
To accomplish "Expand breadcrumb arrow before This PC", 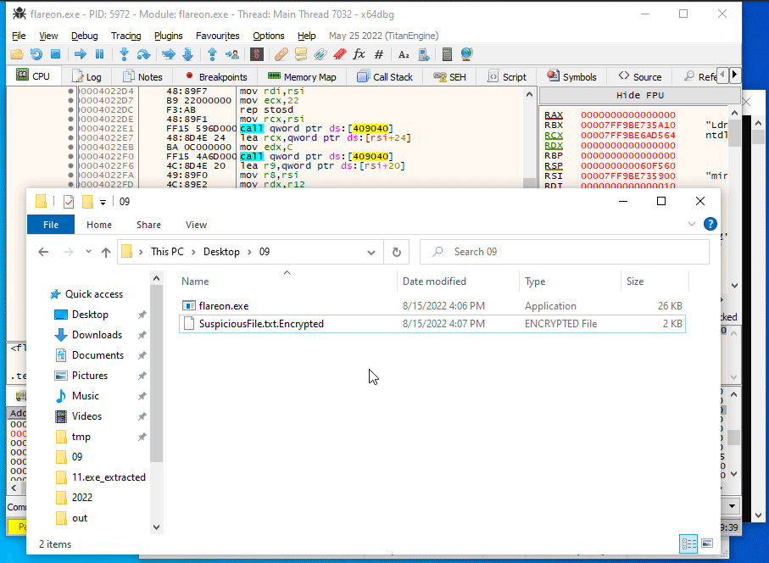I will tap(142, 252).
